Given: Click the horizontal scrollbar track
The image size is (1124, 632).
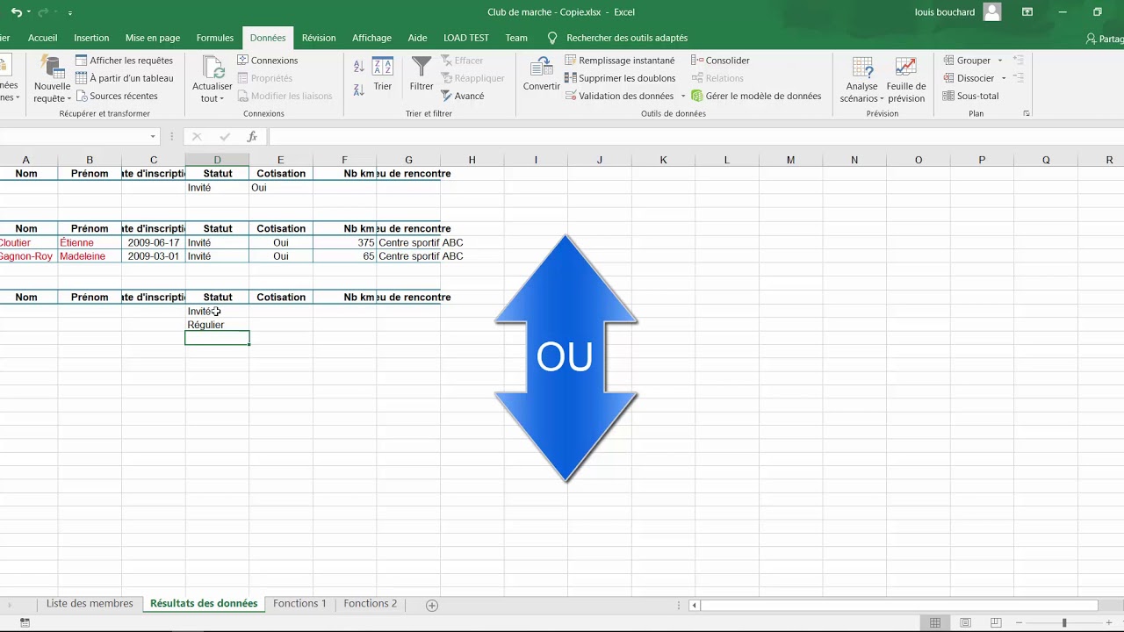Looking at the screenshot, I should (x=899, y=605).
